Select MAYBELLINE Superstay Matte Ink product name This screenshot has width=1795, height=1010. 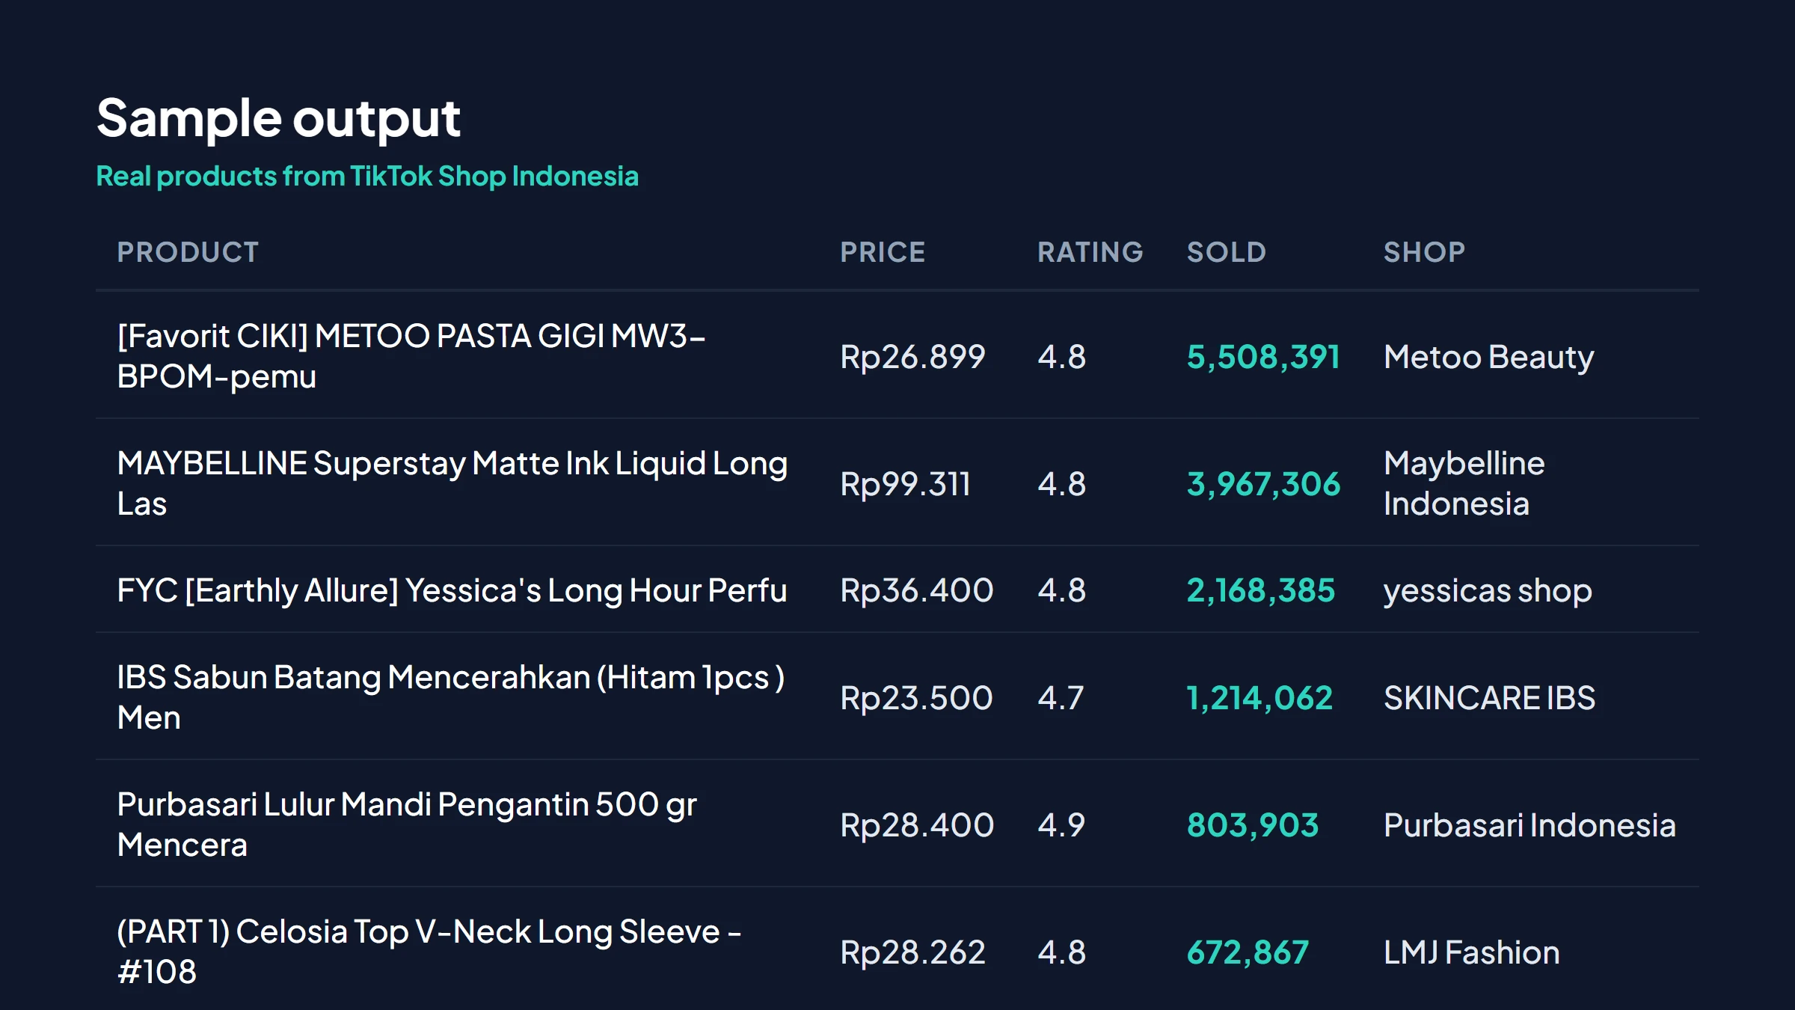452,483
